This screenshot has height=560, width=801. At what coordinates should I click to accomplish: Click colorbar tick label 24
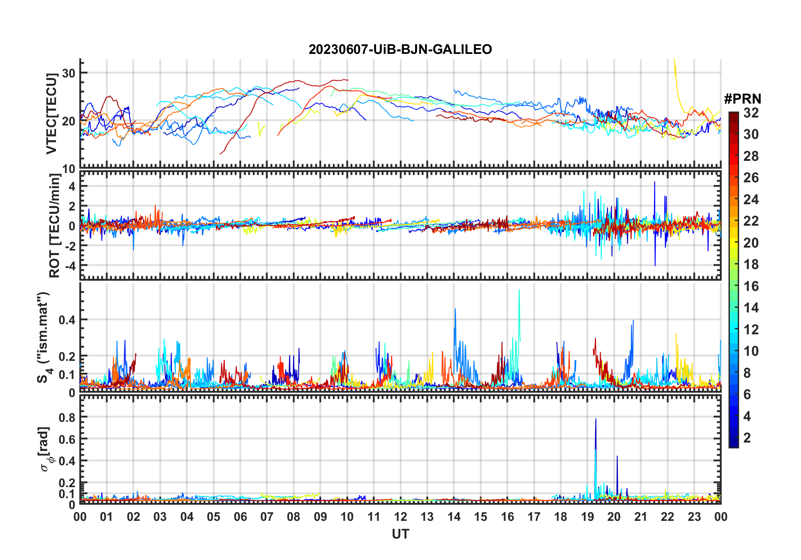pyautogui.click(x=751, y=200)
